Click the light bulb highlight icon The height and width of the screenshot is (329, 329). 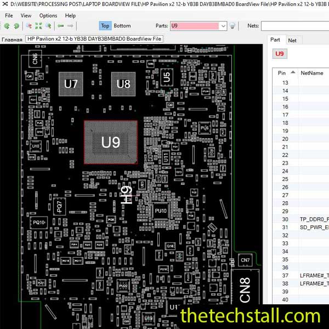[x=232, y=26]
